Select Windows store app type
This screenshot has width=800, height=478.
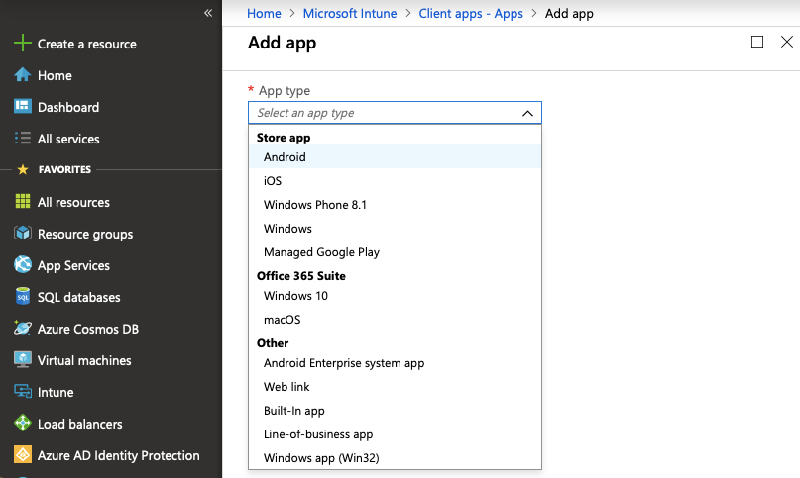[x=395, y=229]
